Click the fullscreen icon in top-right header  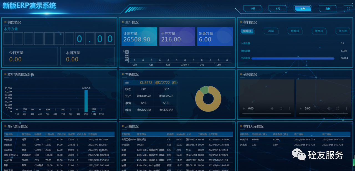[x=348, y=9]
